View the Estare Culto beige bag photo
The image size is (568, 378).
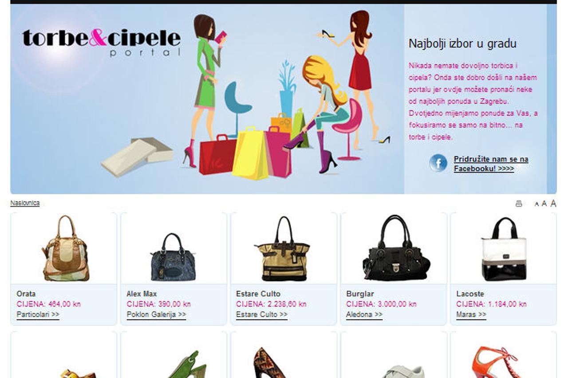283,248
